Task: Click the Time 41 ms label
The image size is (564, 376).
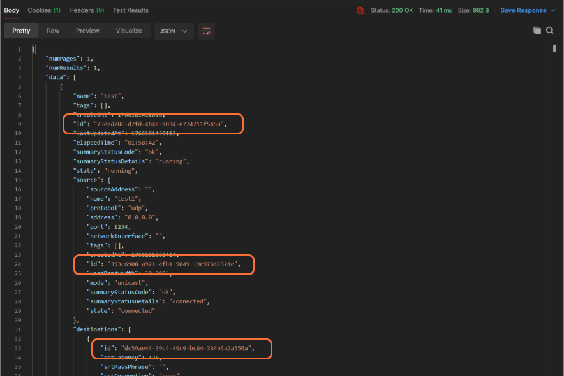Action: tap(435, 10)
